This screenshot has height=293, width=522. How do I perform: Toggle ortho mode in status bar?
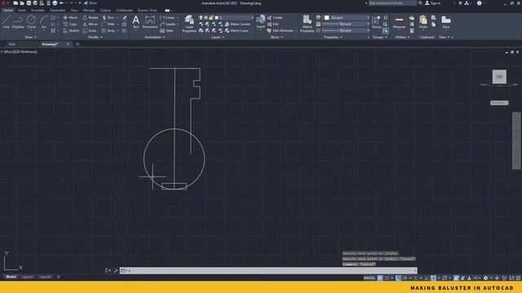click(x=398, y=278)
